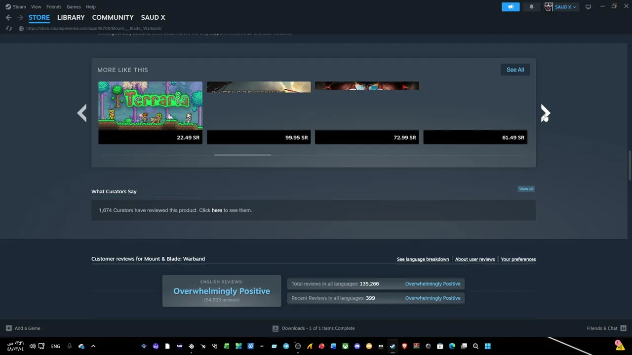Open the Friends menu

coord(54,7)
